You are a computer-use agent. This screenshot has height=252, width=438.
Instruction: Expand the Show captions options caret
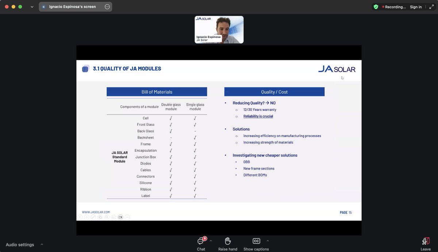click(x=268, y=241)
